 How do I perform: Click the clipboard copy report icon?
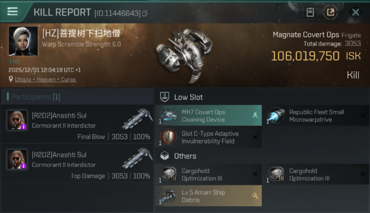point(310,12)
